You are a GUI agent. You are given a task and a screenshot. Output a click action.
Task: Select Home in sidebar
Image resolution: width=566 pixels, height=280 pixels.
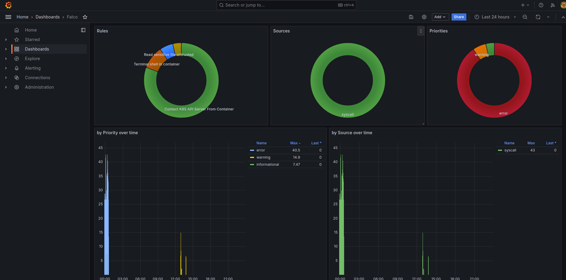click(x=31, y=30)
